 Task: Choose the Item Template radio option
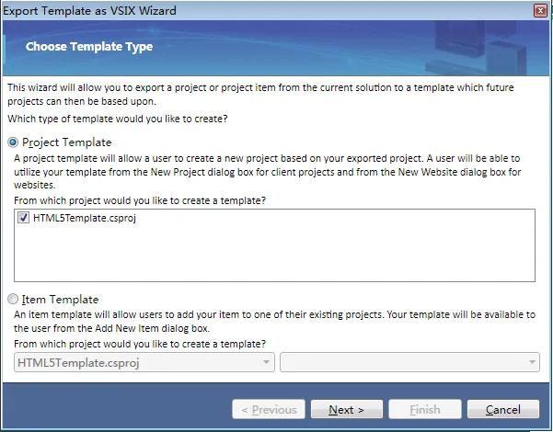click(13, 299)
